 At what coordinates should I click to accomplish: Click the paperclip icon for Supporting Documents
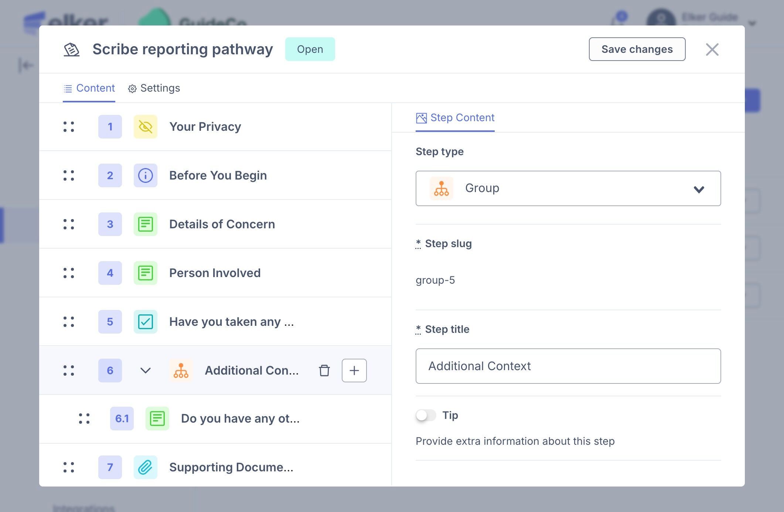(x=145, y=467)
